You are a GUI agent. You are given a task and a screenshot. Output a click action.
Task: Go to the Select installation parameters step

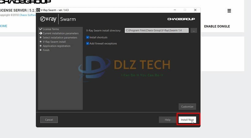[60, 38]
